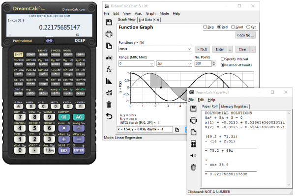Viewport: 295px width, 196px height.
Task: Expand the range MIN '0' dropdown
Action: click(151, 63)
